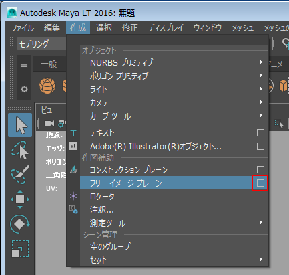Close the 作成 menu from the menu bar

tap(78, 28)
